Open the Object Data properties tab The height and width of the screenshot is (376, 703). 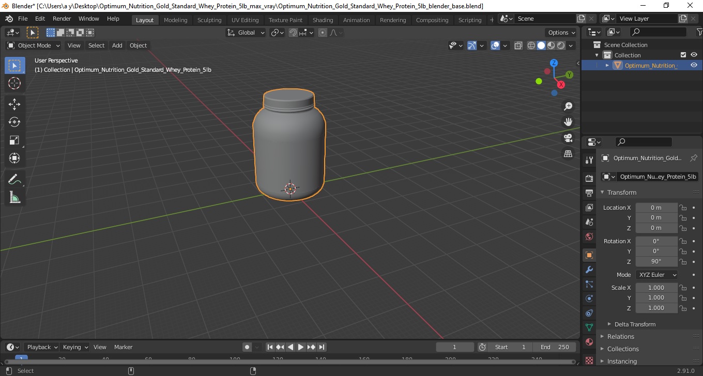coord(589,327)
